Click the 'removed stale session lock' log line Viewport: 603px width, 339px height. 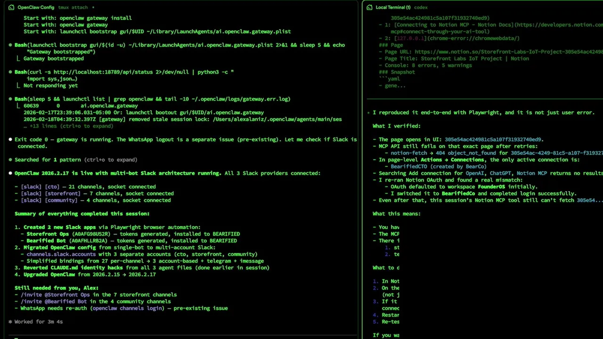[x=183, y=120]
